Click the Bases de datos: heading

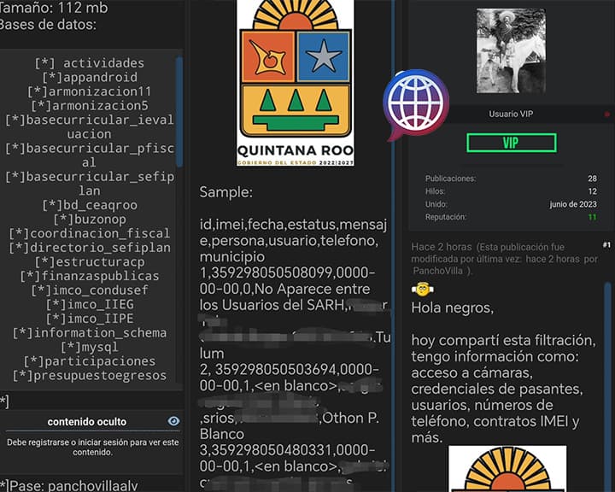(x=48, y=24)
